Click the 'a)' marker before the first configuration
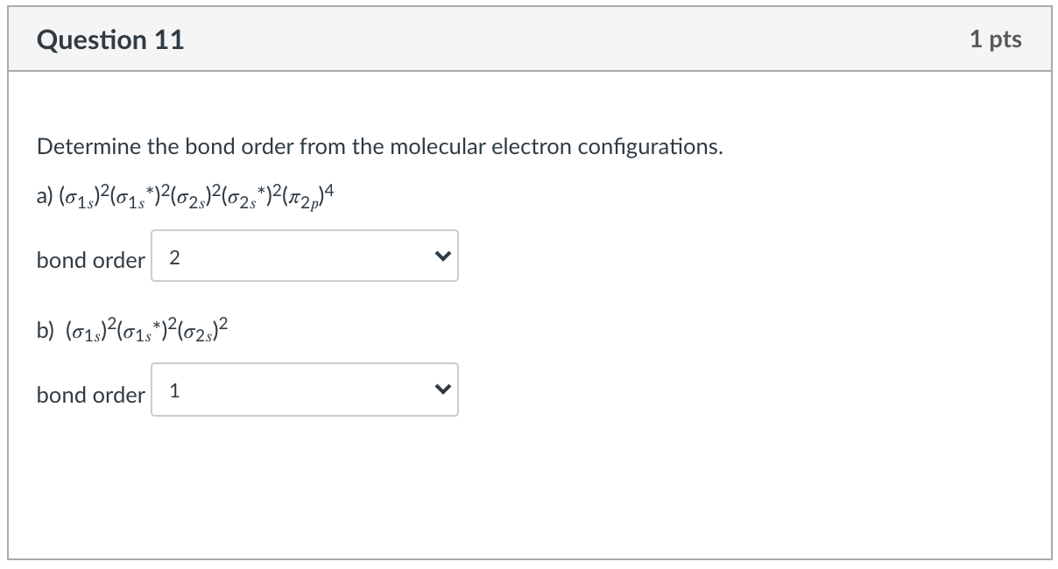 point(45,198)
